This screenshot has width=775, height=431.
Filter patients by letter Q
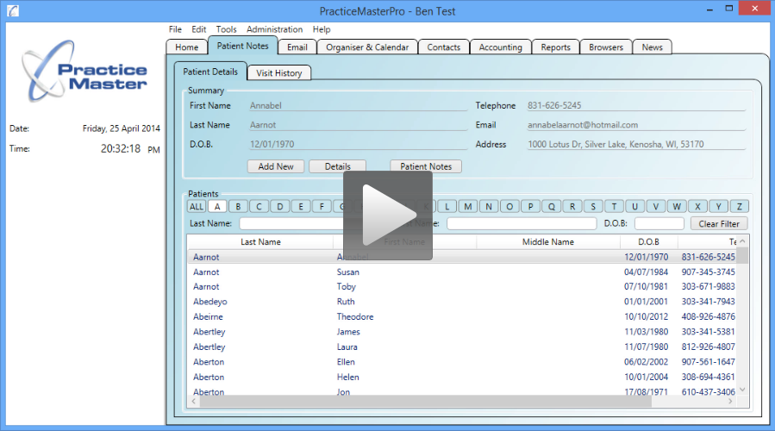click(551, 207)
